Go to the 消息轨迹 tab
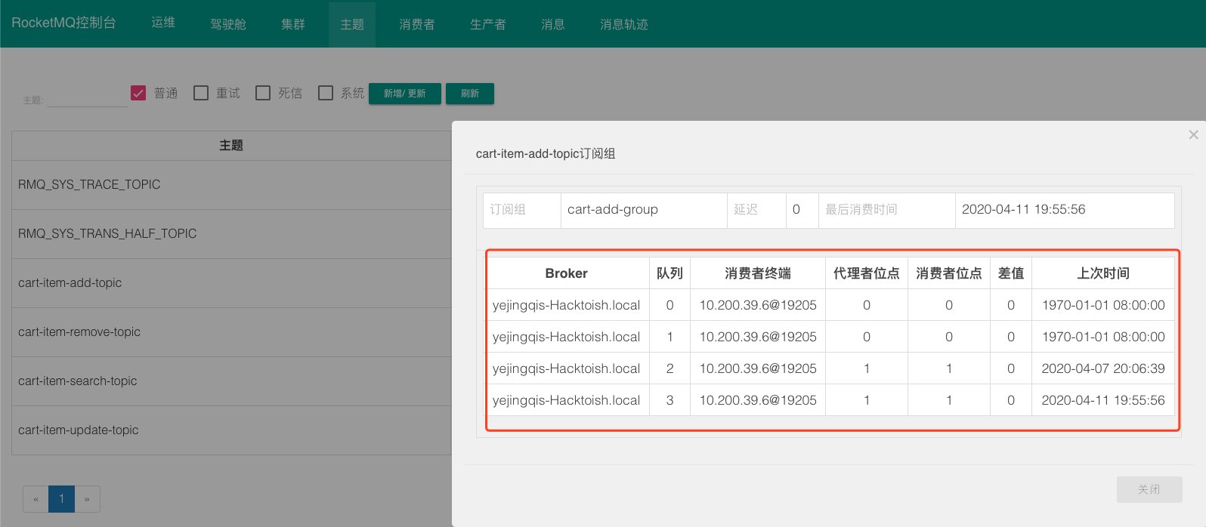 point(624,24)
